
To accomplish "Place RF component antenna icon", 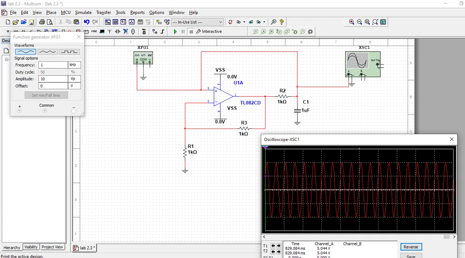I will [109, 31].
